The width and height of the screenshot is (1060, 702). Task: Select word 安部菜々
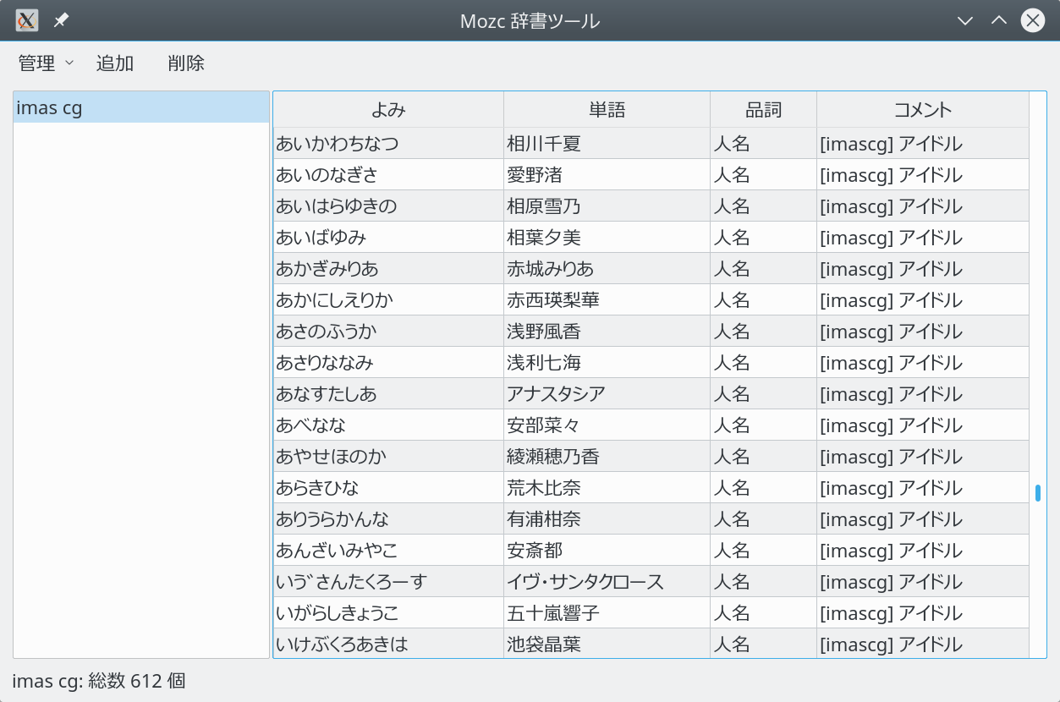point(607,425)
